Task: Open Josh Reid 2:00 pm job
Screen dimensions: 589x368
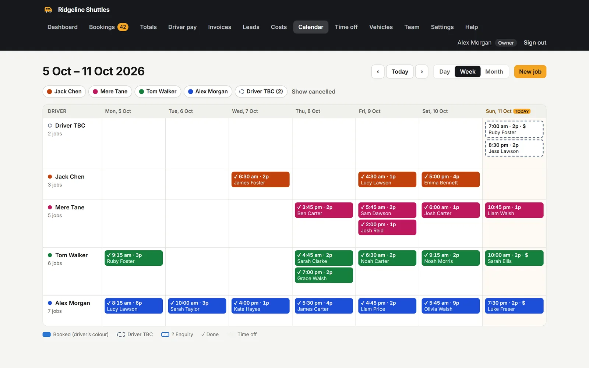Action: coord(387,227)
